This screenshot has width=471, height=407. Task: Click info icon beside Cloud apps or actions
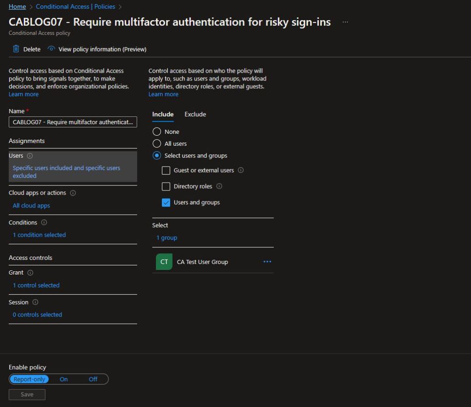coord(73,193)
